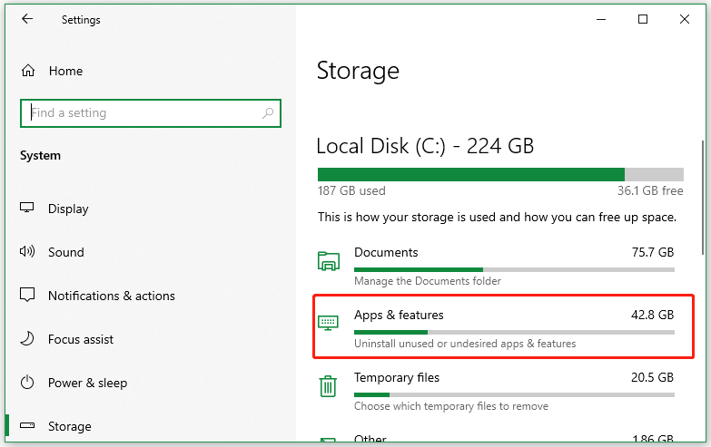
Task: Click the 75.7 GB Documents size value
Action: point(653,252)
